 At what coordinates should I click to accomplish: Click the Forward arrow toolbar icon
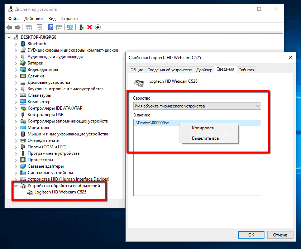coord(18,28)
